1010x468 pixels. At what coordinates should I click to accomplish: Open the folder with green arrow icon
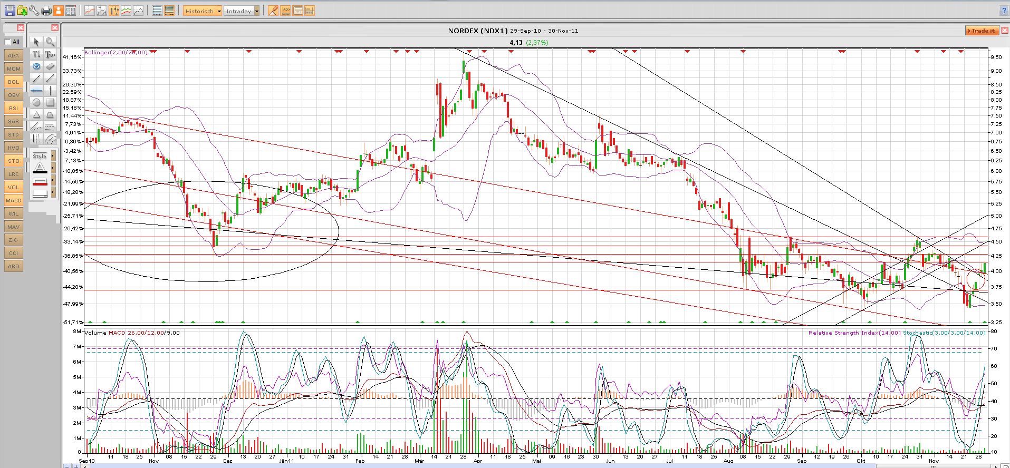pyautogui.click(x=22, y=11)
